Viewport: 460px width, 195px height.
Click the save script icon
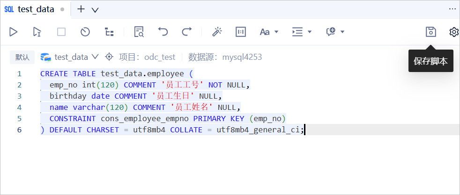pos(430,32)
